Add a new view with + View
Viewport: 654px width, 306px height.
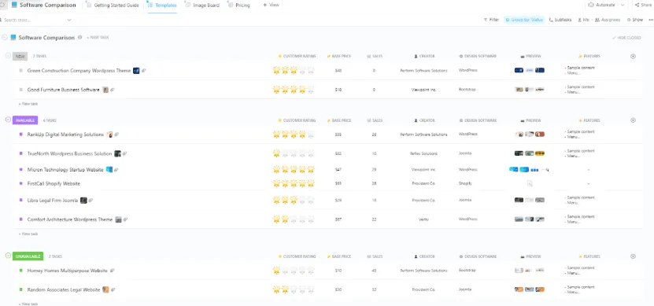(x=271, y=5)
